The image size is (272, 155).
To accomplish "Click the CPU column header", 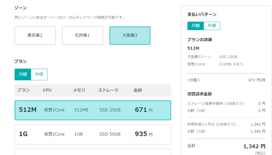I will 47,90.
